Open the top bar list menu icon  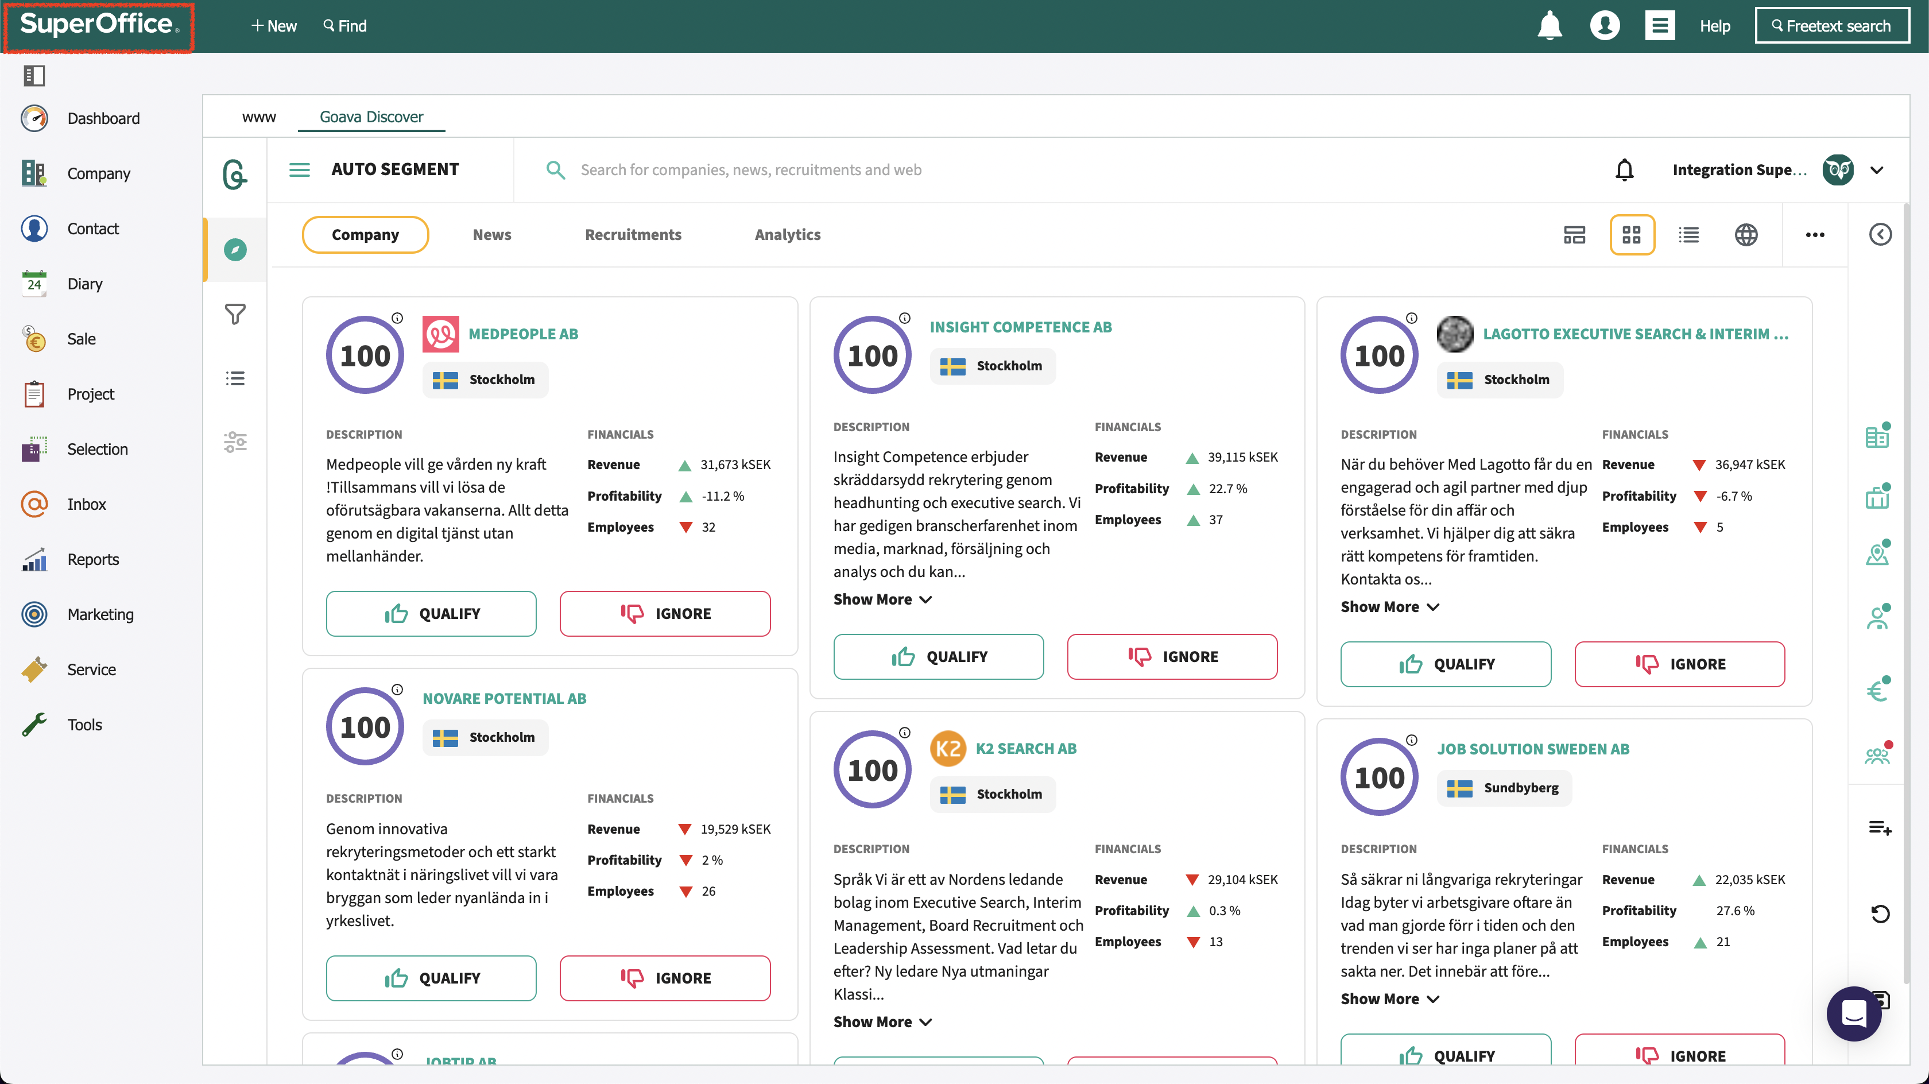[1659, 25]
